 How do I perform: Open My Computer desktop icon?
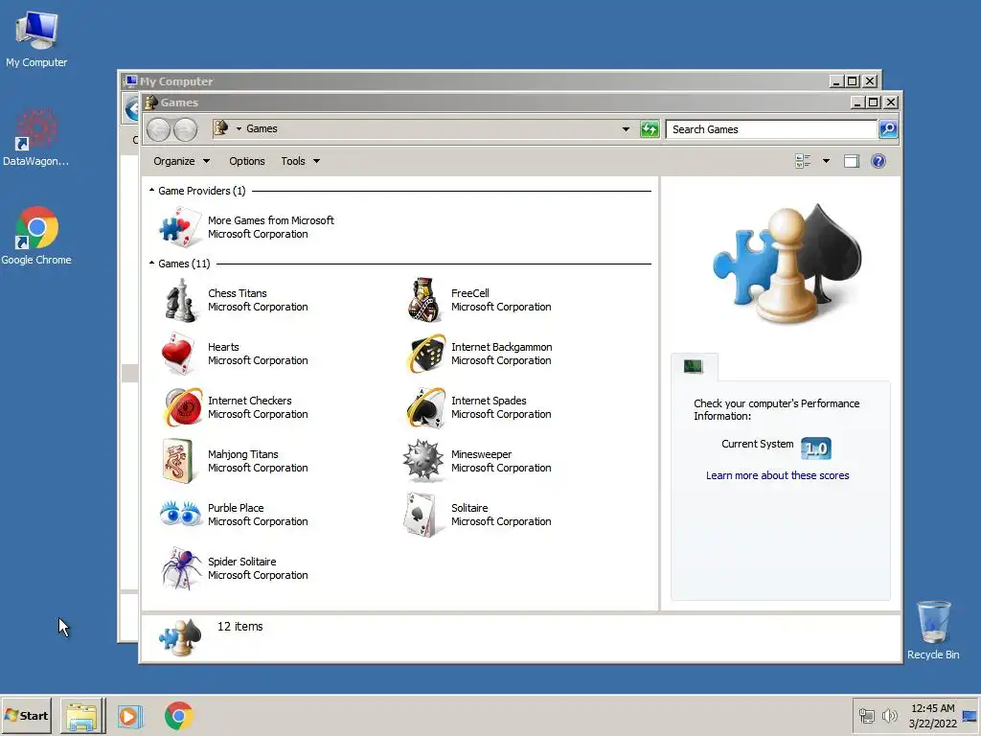coord(36,38)
